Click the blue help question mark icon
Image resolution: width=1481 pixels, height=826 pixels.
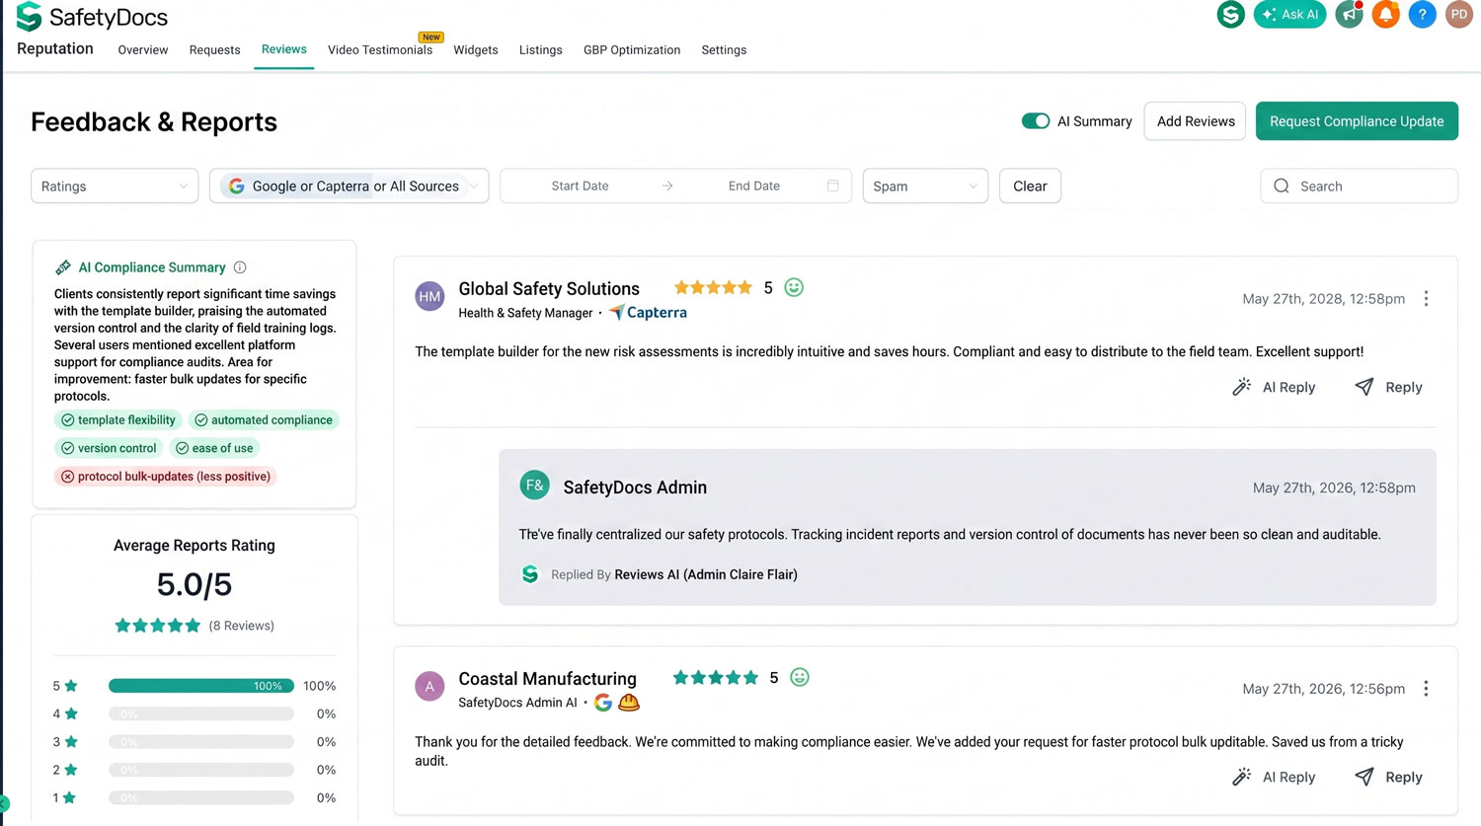1422,15
